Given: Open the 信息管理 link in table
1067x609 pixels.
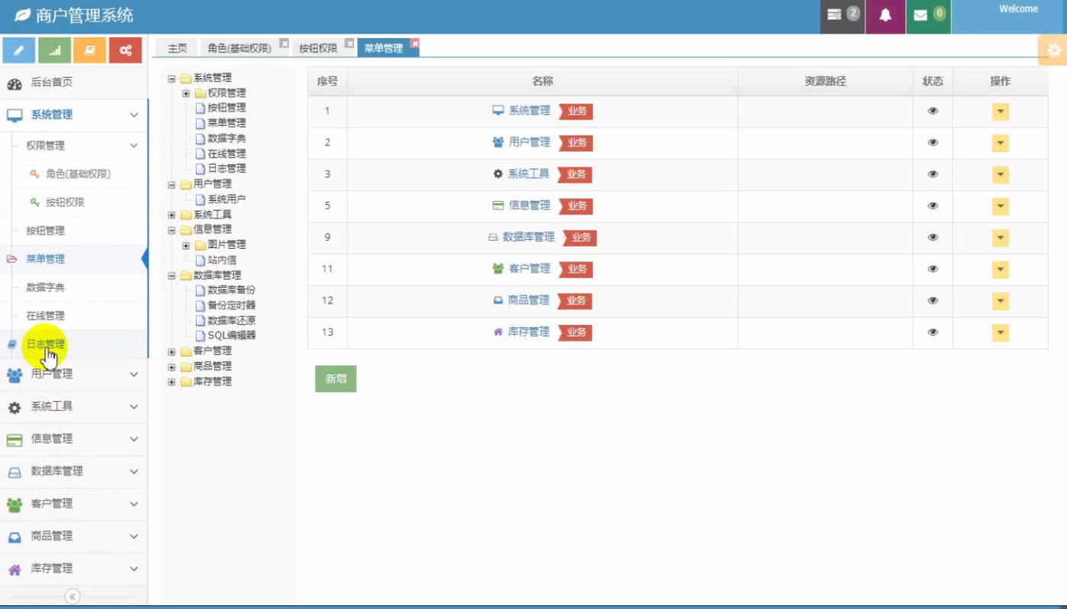Looking at the screenshot, I should pos(529,206).
